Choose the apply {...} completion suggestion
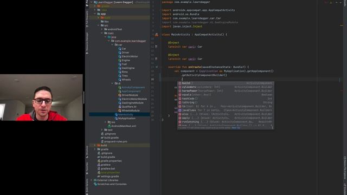347x195 pixels. [x=226, y=118]
